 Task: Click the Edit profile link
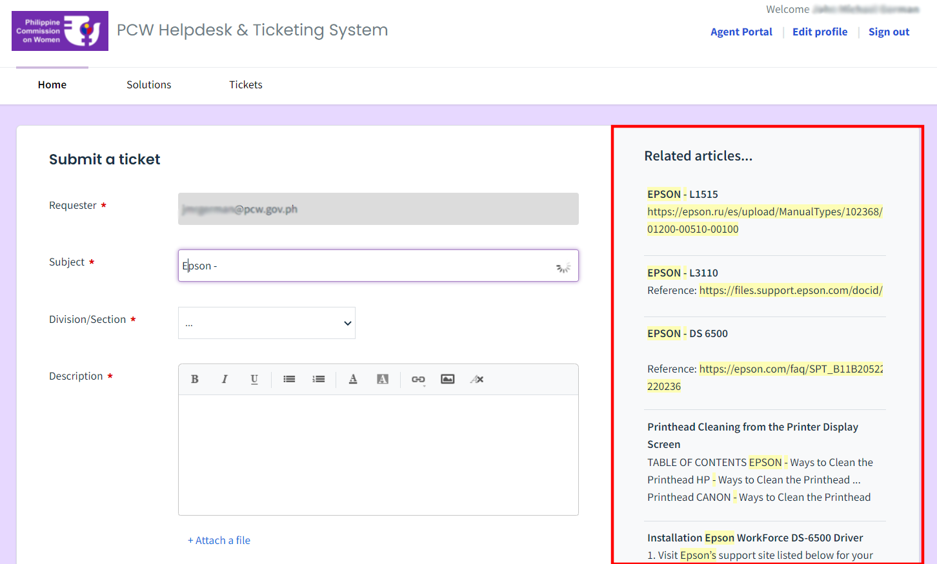820,32
